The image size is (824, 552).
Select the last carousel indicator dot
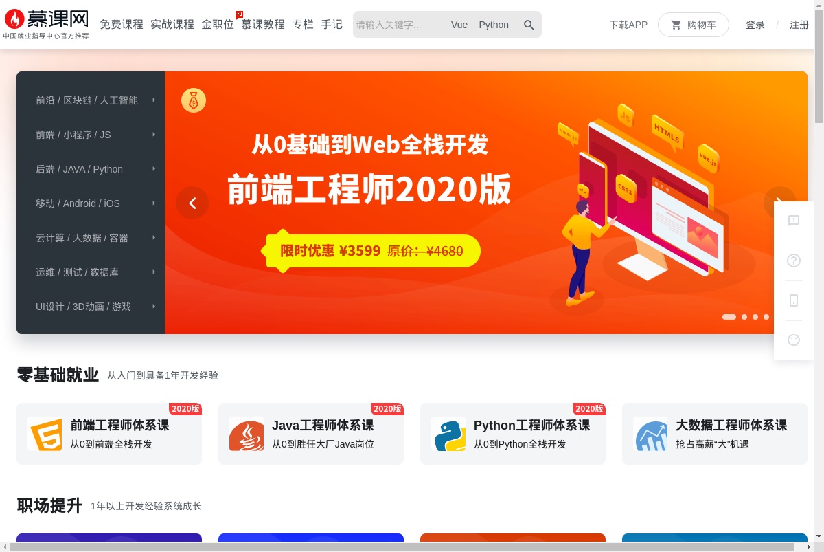766,317
